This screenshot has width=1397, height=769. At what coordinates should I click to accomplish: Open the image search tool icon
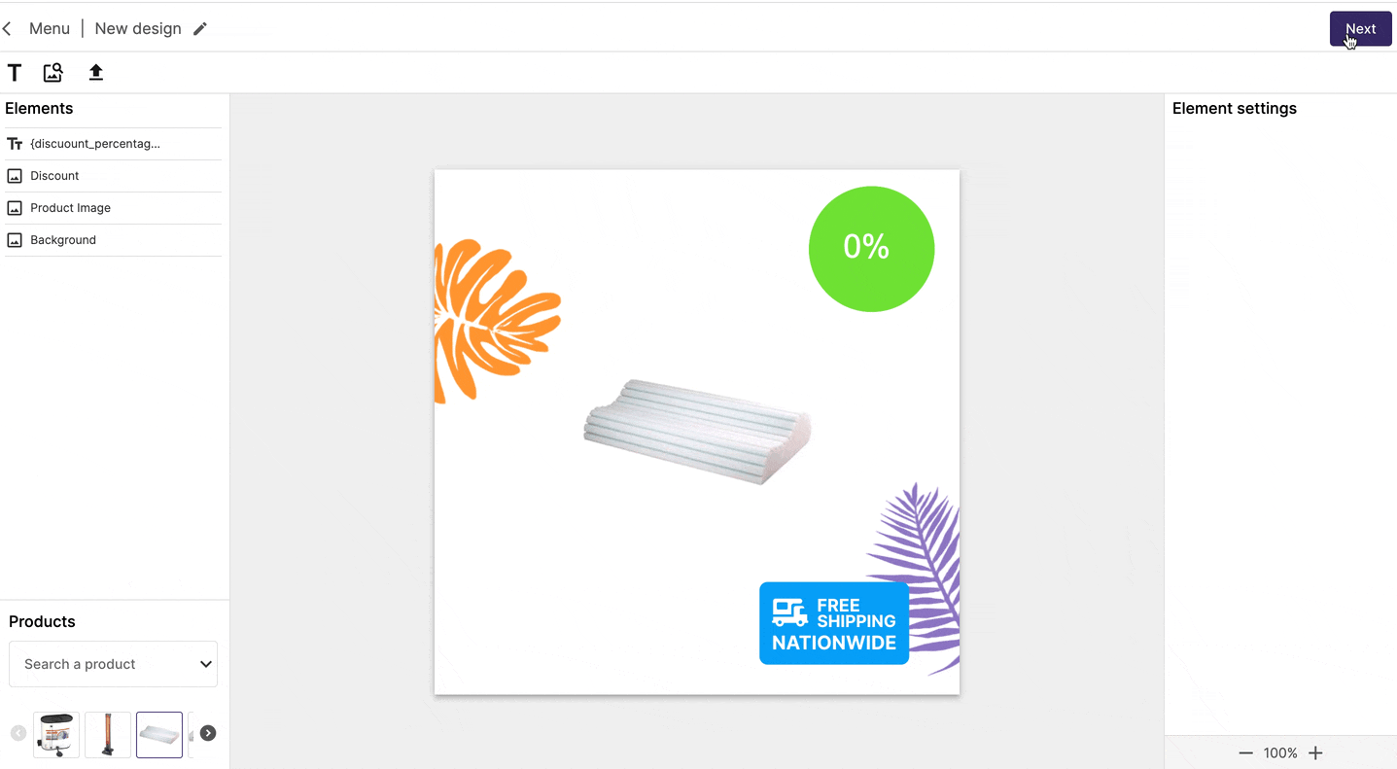(x=53, y=73)
